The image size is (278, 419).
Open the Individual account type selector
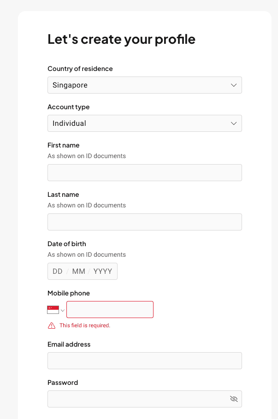click(x=145, y=124)
